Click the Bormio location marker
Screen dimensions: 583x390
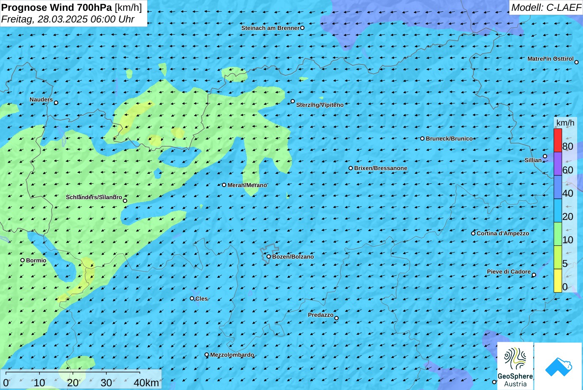[x=22, y=260]
